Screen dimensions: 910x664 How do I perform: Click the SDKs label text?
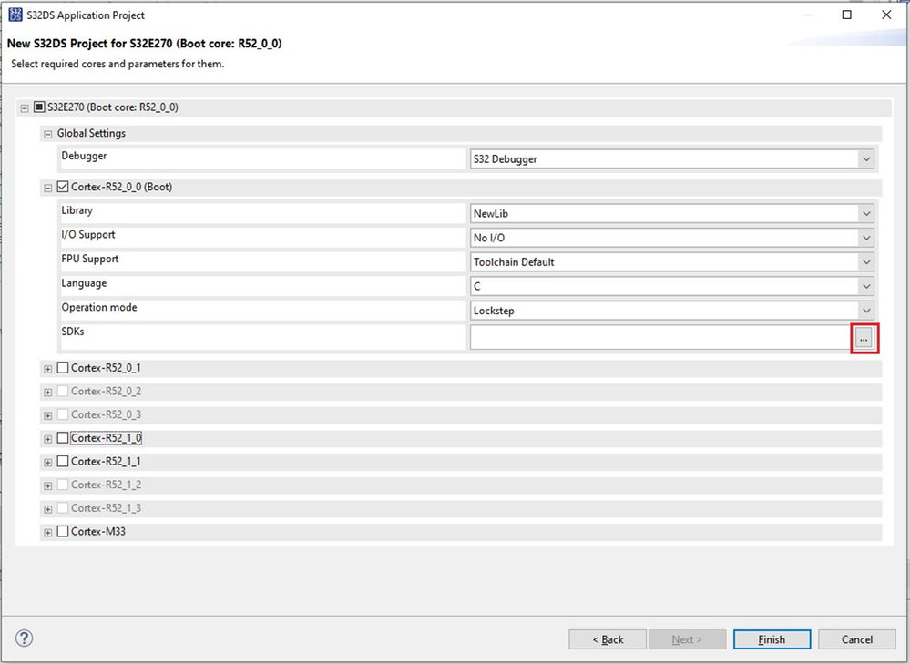click(x=73, y=332)
